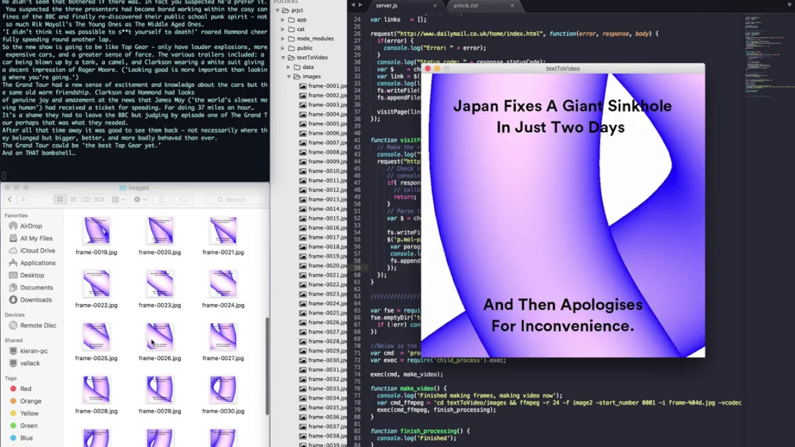
Task: Close the server.js tab
Action: coord(435,6)
